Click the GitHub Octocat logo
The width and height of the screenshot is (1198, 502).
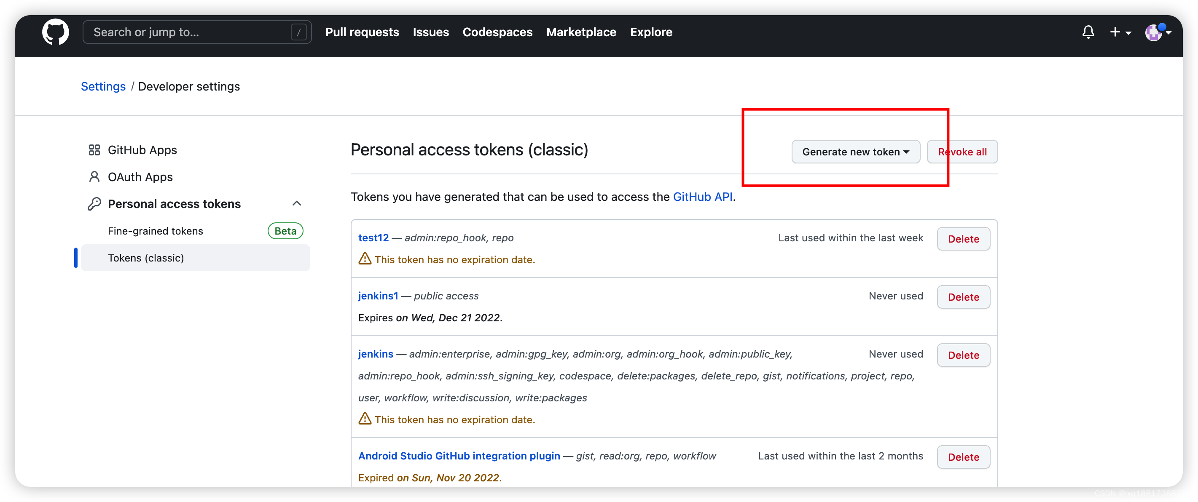55,32
